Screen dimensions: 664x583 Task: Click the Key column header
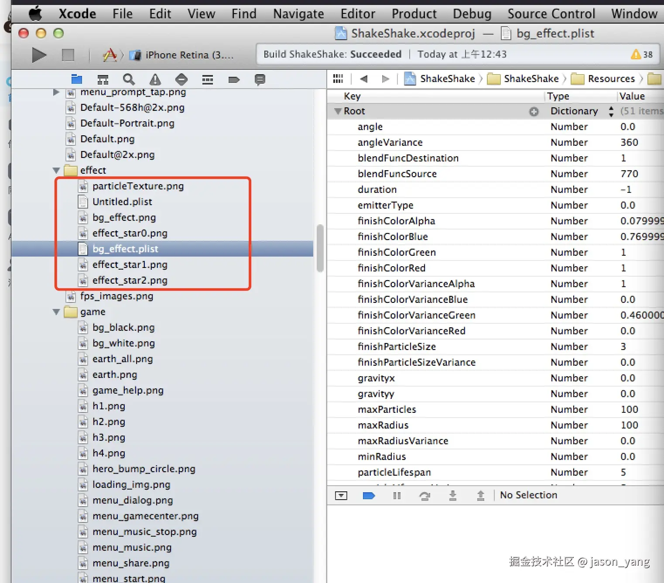pos(352,96)
